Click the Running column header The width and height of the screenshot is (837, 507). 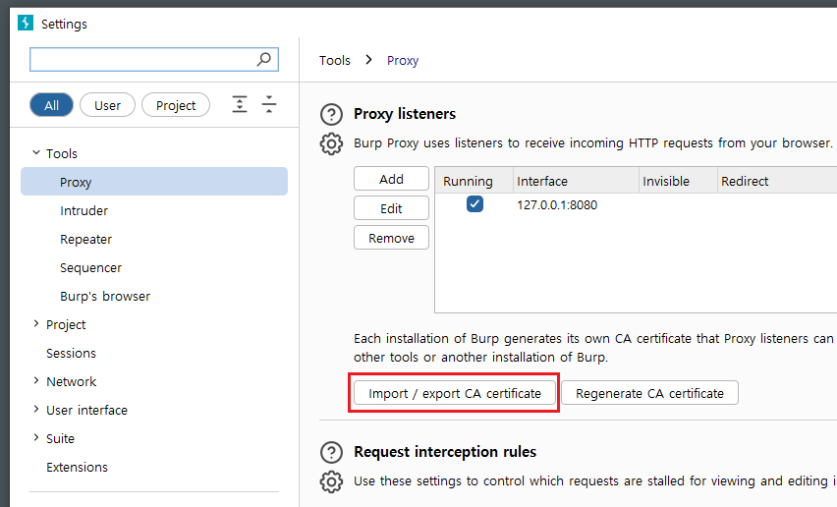click(x=474, y=181)
